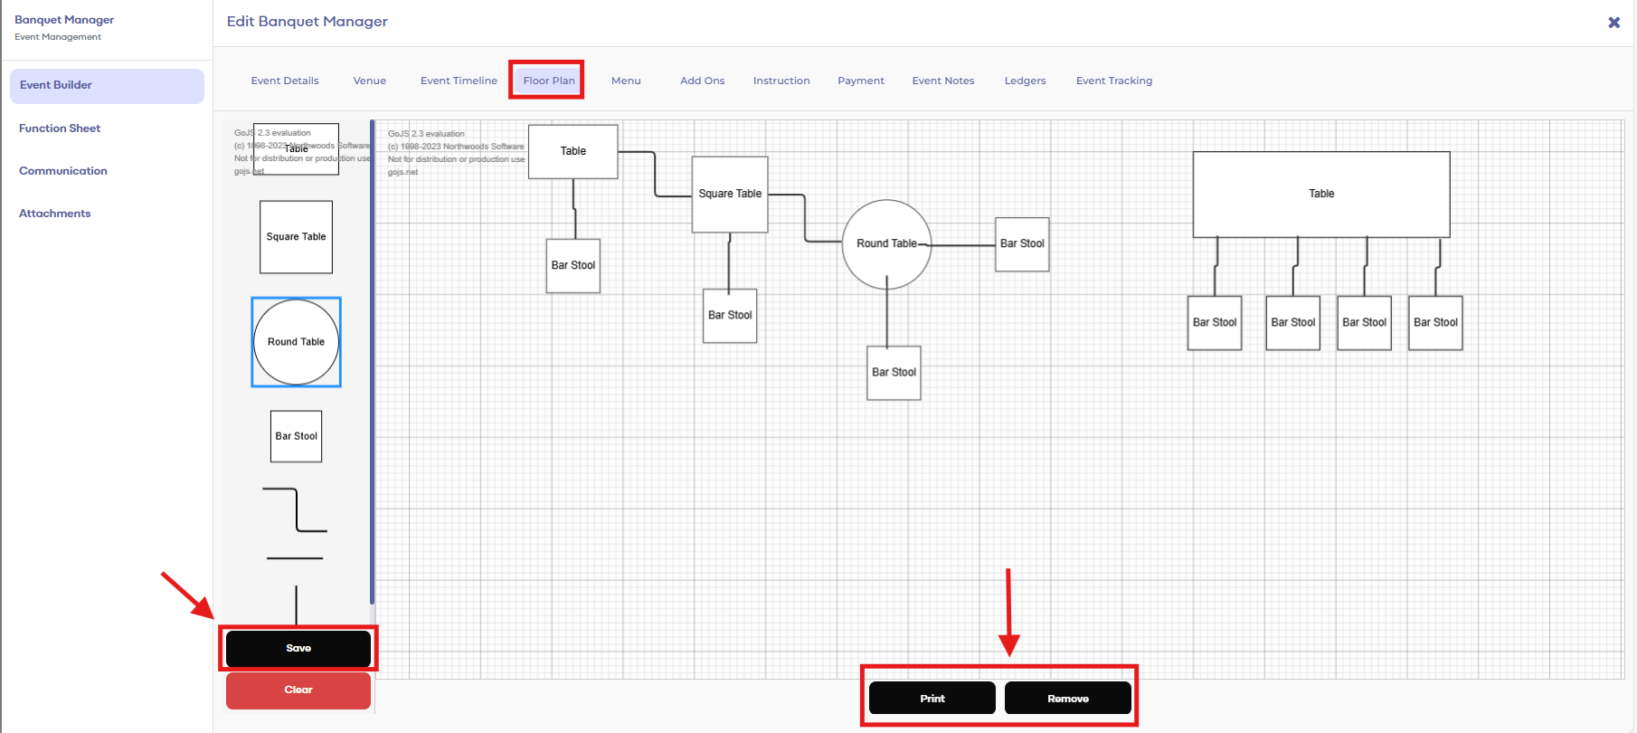Viewport: 1637px width, 733px height.
Task: Open the Event Tracking tab
Action: click(1113, 81)
